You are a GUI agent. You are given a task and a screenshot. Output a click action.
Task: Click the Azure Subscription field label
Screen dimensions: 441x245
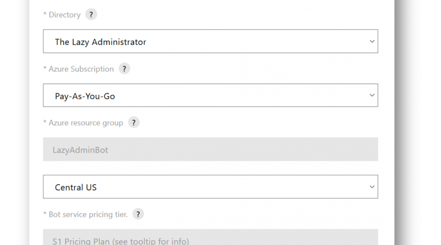pos(81,69)
